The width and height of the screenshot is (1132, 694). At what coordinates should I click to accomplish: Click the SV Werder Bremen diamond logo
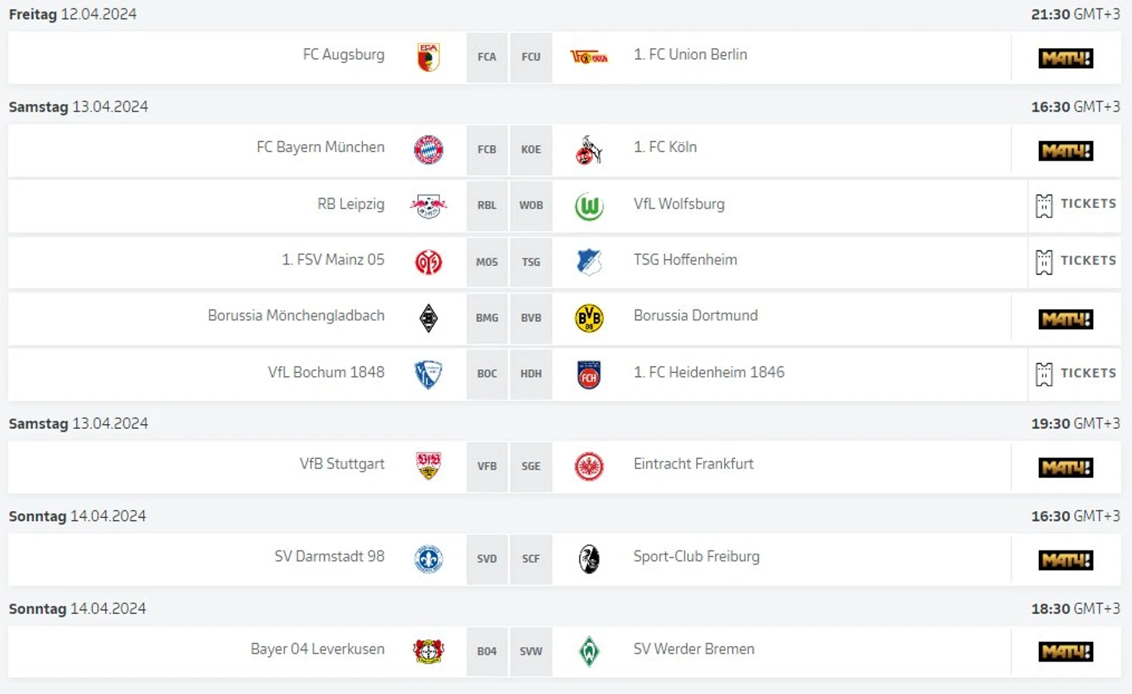pyautogui.click(x=589, y=651)
